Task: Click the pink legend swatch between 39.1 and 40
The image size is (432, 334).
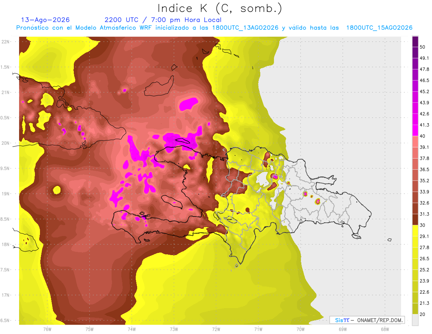Action: (415, 142)
